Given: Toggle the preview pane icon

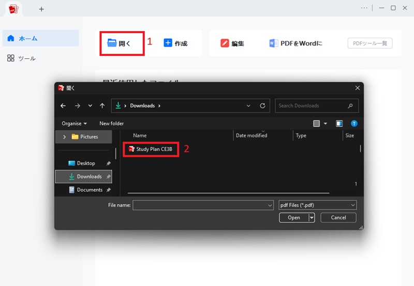Looking at the screenshot, I should click(339, 124).
